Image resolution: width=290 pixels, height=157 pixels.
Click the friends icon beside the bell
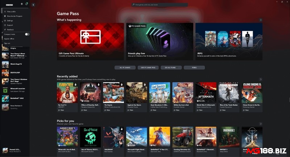(22, 4)
